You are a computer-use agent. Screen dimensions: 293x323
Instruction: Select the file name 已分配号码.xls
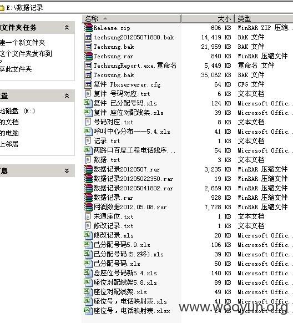117,264
